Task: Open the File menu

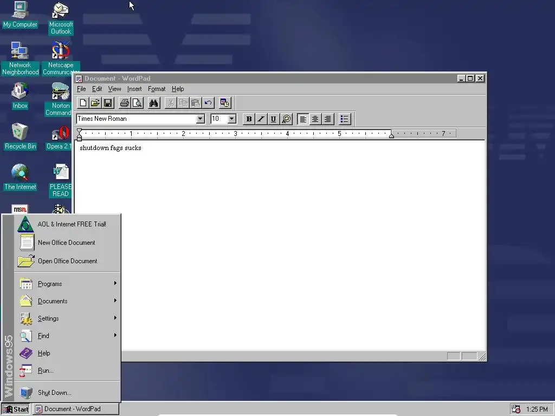Action: (81, 89)
